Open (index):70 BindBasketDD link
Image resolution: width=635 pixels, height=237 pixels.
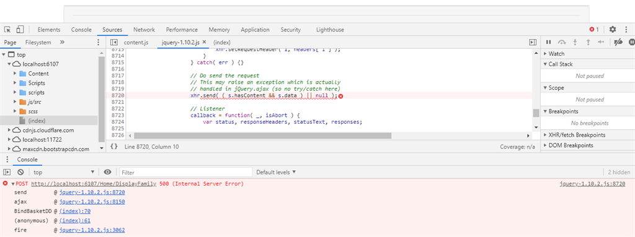(x=74, y=211)
